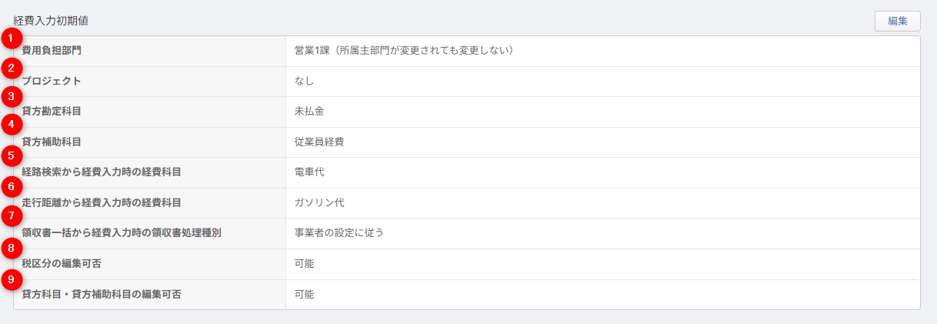Screen dimensions: 937x324
Task: Click the 未払金 value
Action: click(x=309, y=112)
